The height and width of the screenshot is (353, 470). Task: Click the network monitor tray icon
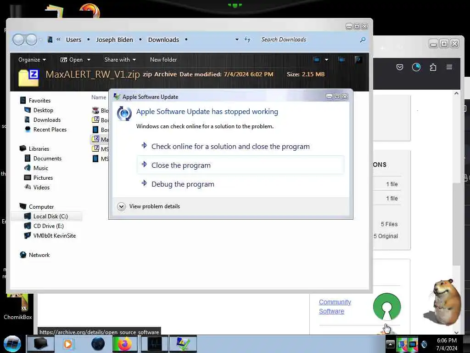(x=413, y=344)
